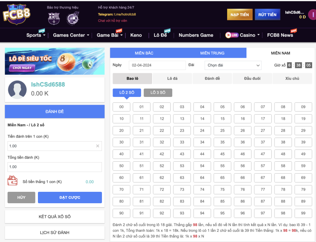Click the ĐẶT CƯỢC button
The image size is (316, 242).
pos(70,197)
